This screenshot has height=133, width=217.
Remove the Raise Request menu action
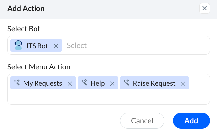coord(183,84)
